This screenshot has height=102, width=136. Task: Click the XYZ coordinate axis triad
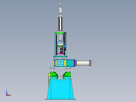click(9, 93)
